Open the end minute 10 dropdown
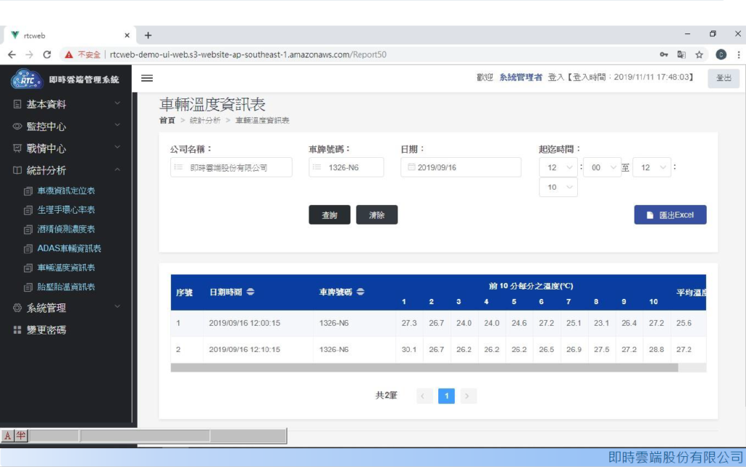The image size is (746, 467). coord(558,187)
